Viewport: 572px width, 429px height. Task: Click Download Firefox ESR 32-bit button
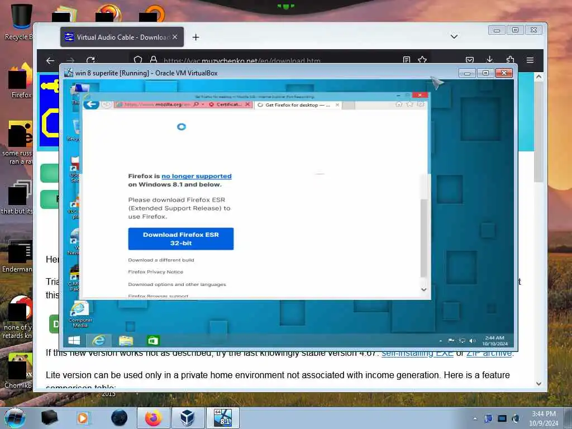[181, 239]
